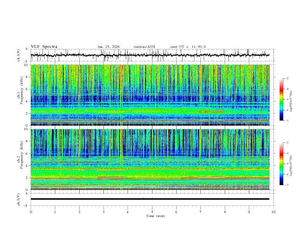This screenshot has width=308, height=238.
Task: Click '-3' on the upper color bar scale
Action: click(x=287, y=78)
